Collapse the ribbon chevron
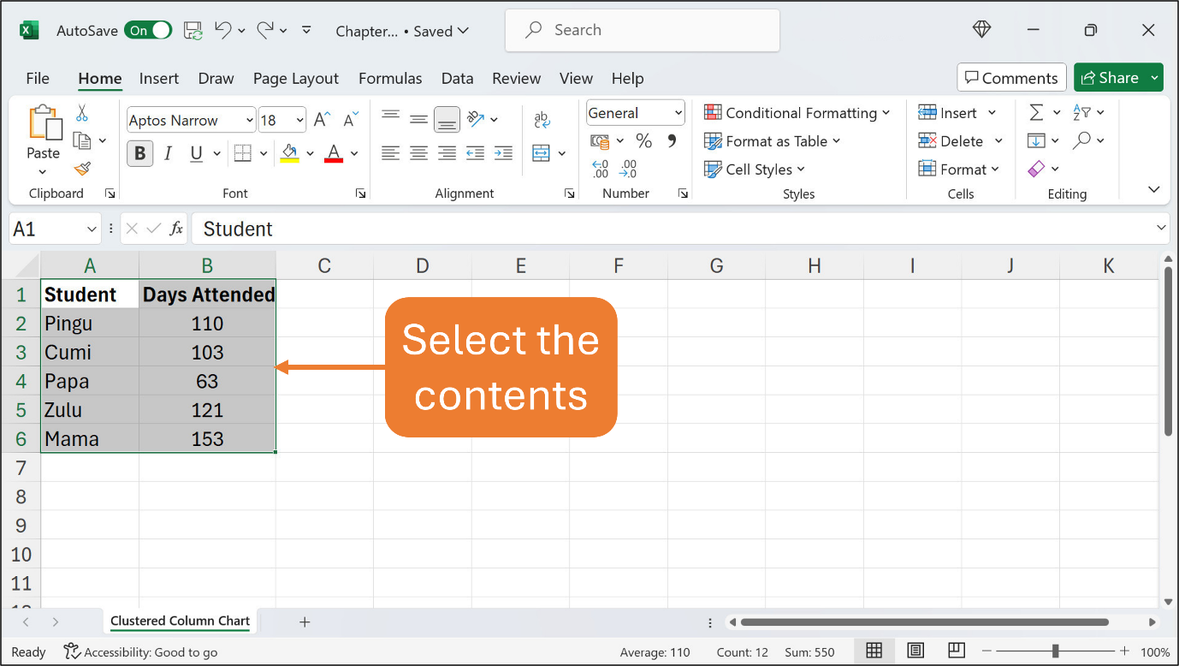 click(x=1154, y=190)
